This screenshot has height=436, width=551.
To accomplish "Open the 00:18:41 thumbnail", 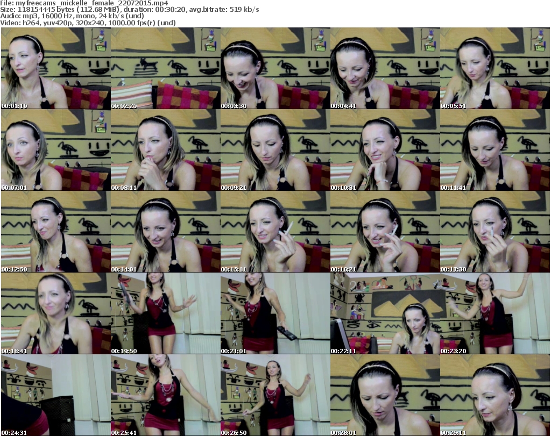I will click(x=55, y=313).
